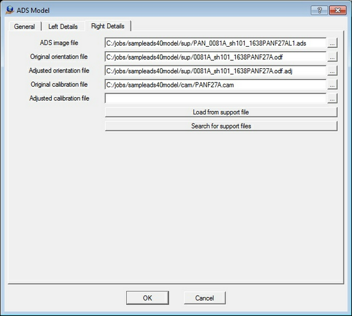352x316 pixels.
Task: Browse for the adjusted orientation file
Action: 332,71
